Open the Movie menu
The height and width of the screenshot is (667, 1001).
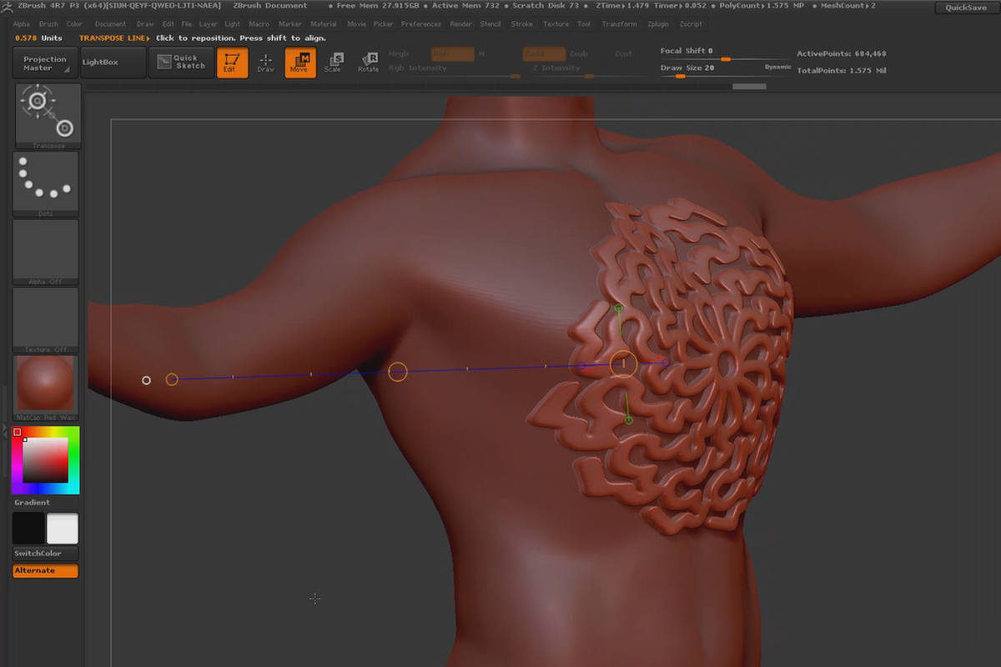(x=356, y=24)
